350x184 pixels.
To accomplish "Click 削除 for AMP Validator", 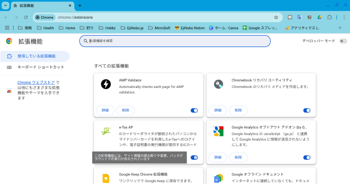I will [126, 110].
